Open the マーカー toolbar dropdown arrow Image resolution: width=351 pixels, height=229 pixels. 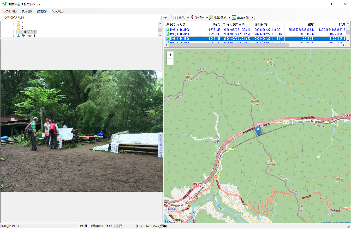click(207, 18)
